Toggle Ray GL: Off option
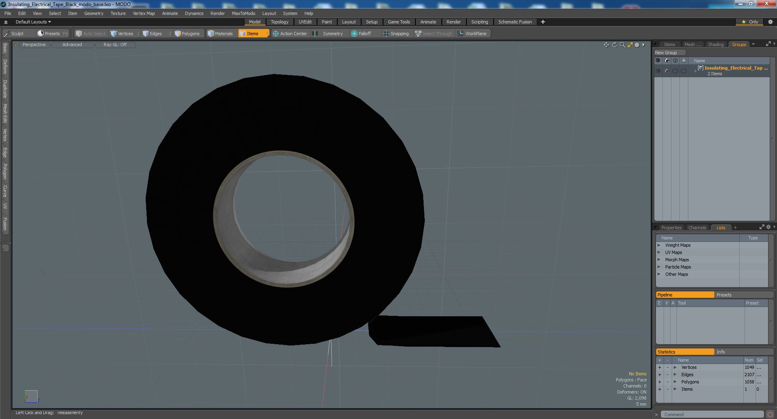 point(115,45)
